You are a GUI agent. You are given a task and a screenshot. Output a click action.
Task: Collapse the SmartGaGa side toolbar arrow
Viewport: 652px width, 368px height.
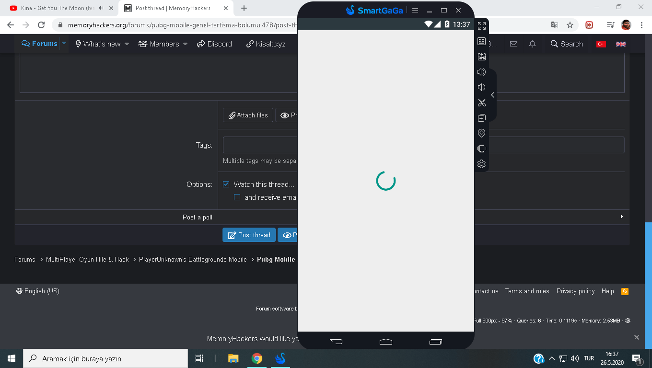pos(492,95)
